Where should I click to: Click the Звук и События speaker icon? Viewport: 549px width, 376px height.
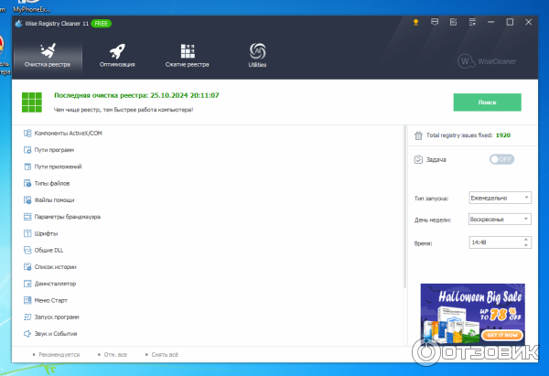coord(27,333)
